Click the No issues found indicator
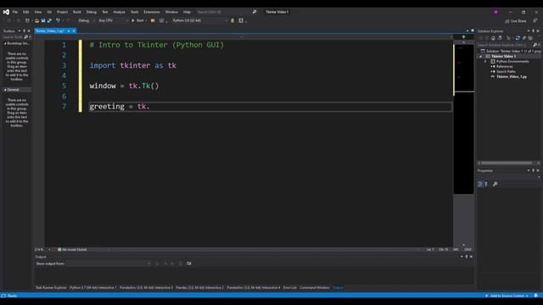Viewport: 543px width, 305px height. [x=72, y=249]
